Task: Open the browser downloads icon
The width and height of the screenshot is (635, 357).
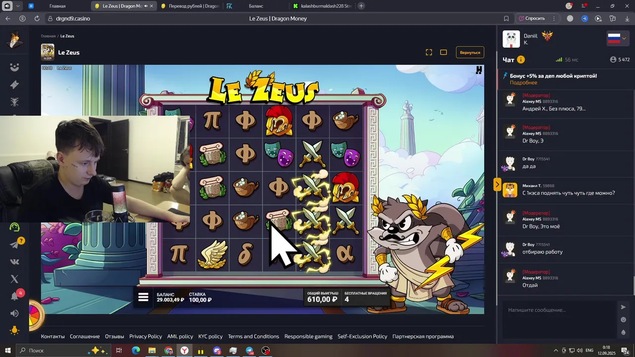Action: [x=627, y=18]
